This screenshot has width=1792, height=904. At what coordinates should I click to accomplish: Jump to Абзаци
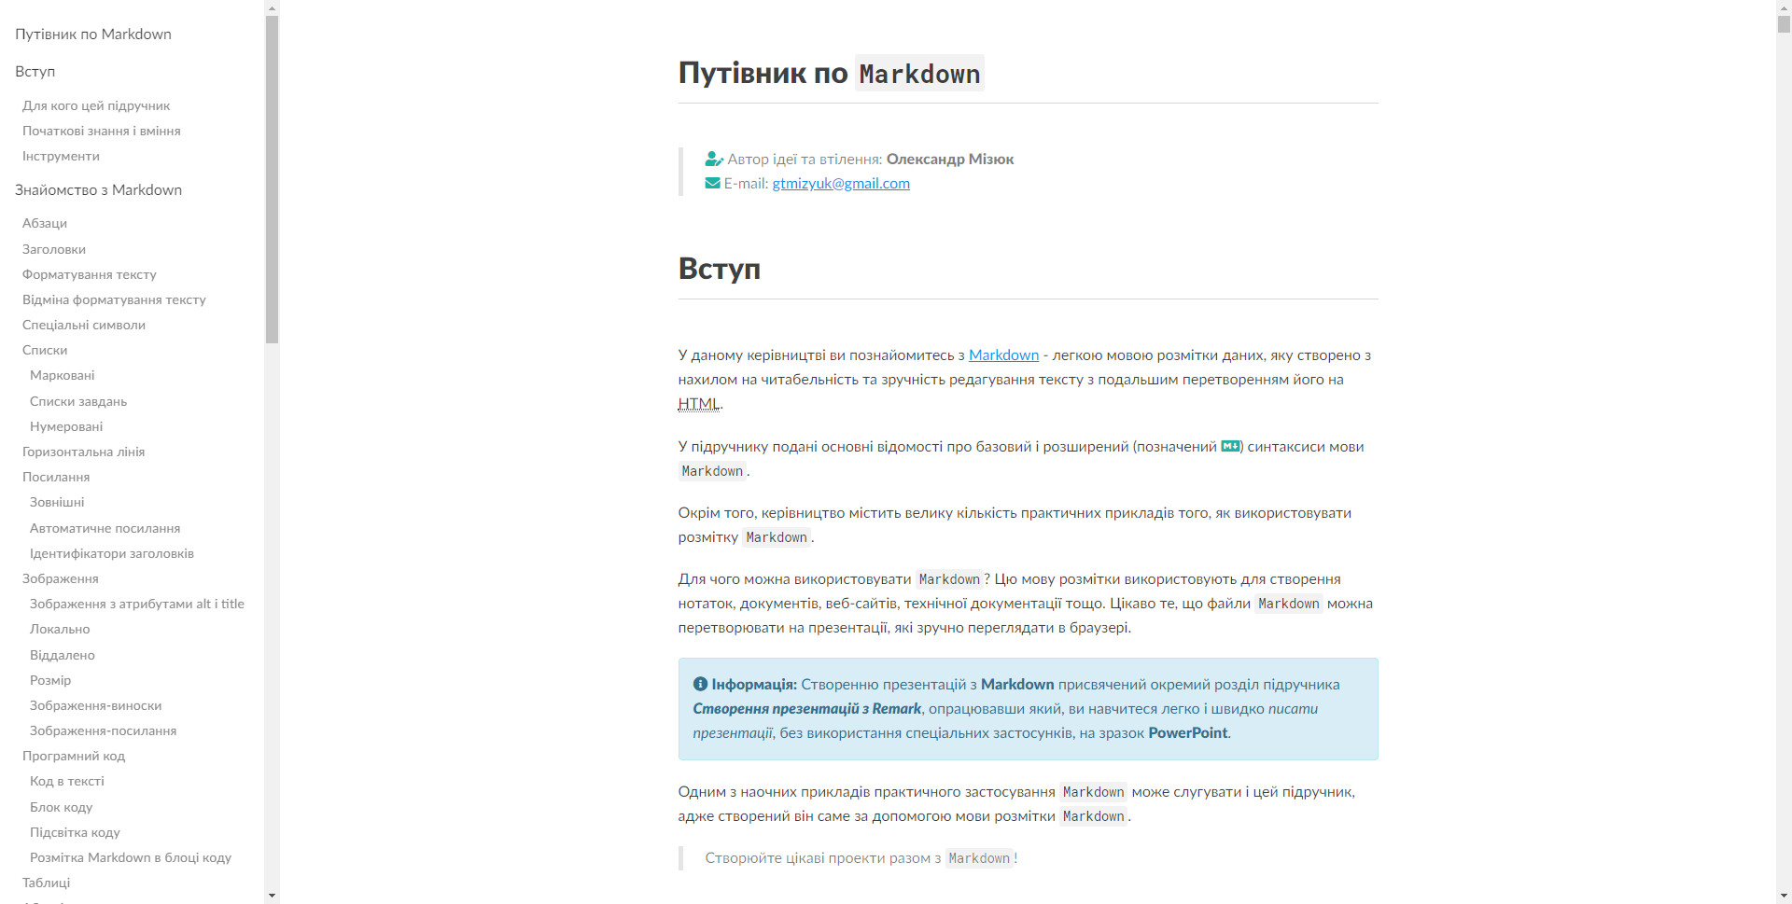pyautogui.click(x=45, y=223)
